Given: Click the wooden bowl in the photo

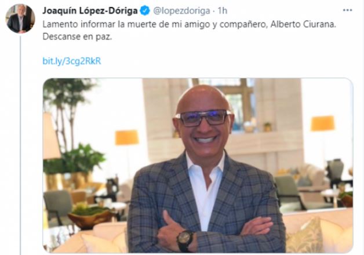Looking at the screenshot, I should [x=90, y=218].
